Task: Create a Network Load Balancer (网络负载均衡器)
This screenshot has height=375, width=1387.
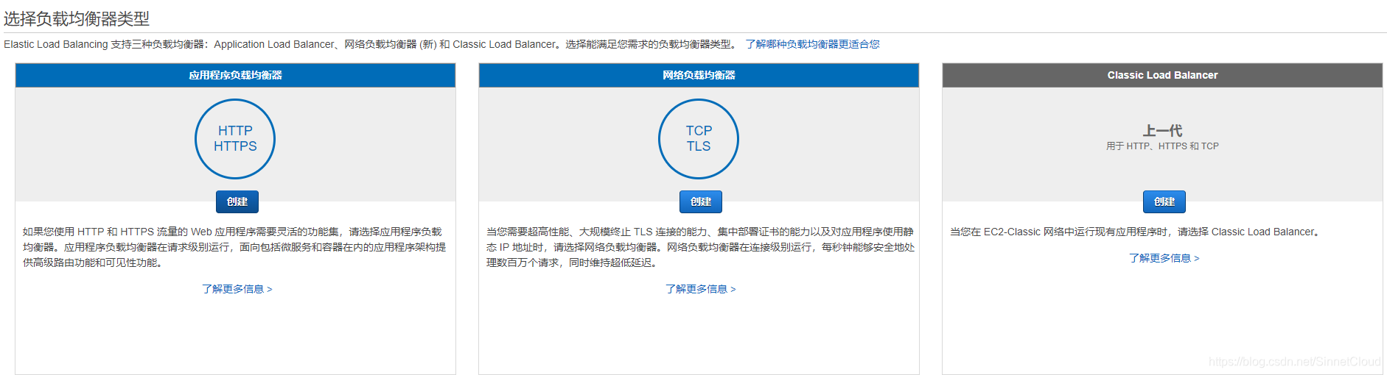Action: 701,201
